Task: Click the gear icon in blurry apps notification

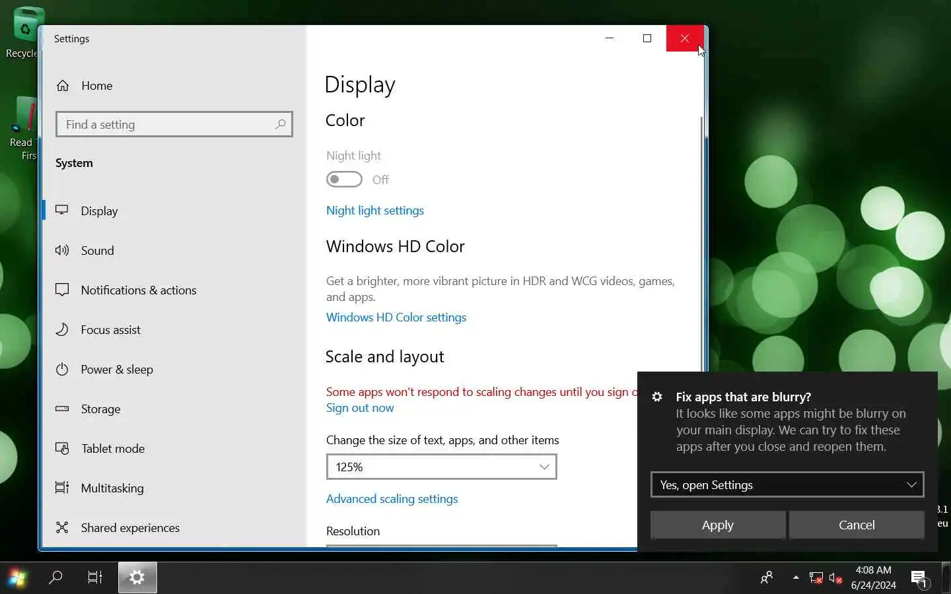Action: pos(657,397)
